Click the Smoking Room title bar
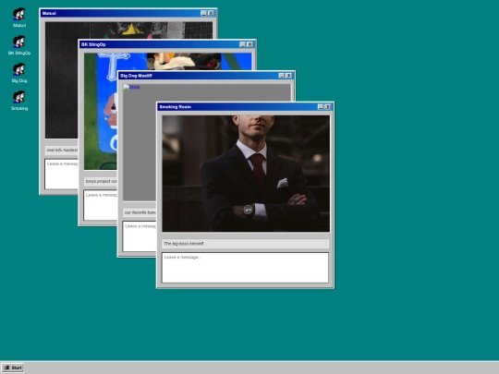This screenshot has height=374, width=499. pyautogui.click(x=245, y=107)
